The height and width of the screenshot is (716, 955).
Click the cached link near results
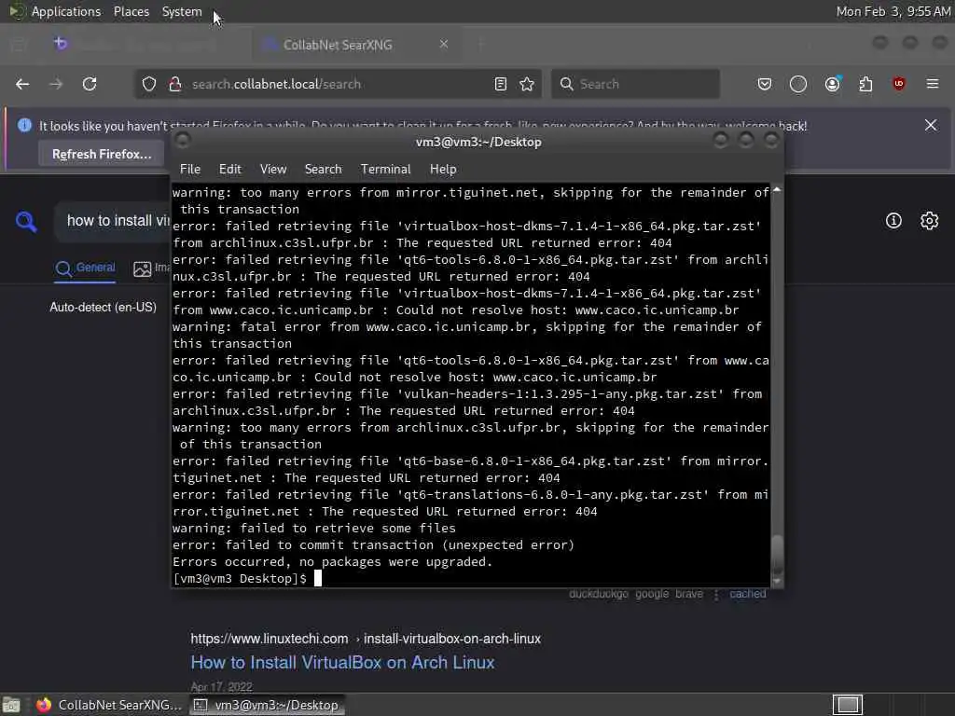(747, 594)
